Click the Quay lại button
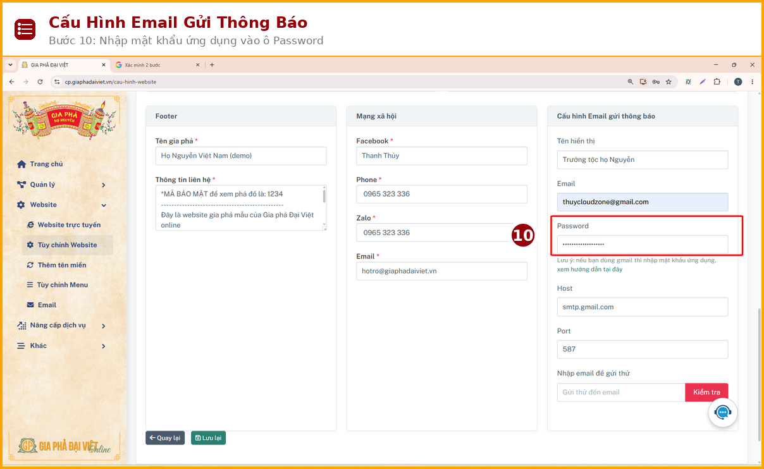 pyautogui.click(x=165, y=437)
